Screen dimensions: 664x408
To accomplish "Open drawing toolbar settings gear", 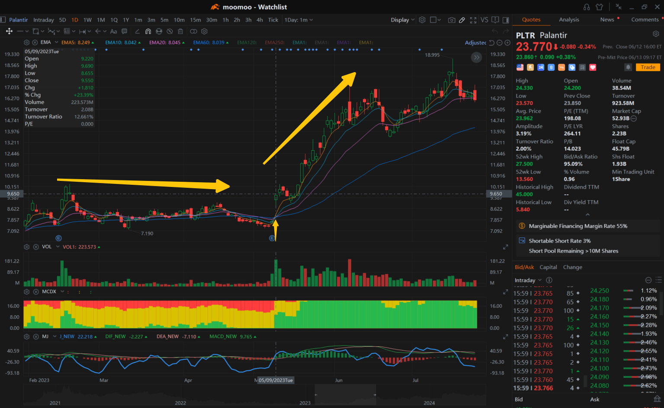I will (x=205, y=31).
